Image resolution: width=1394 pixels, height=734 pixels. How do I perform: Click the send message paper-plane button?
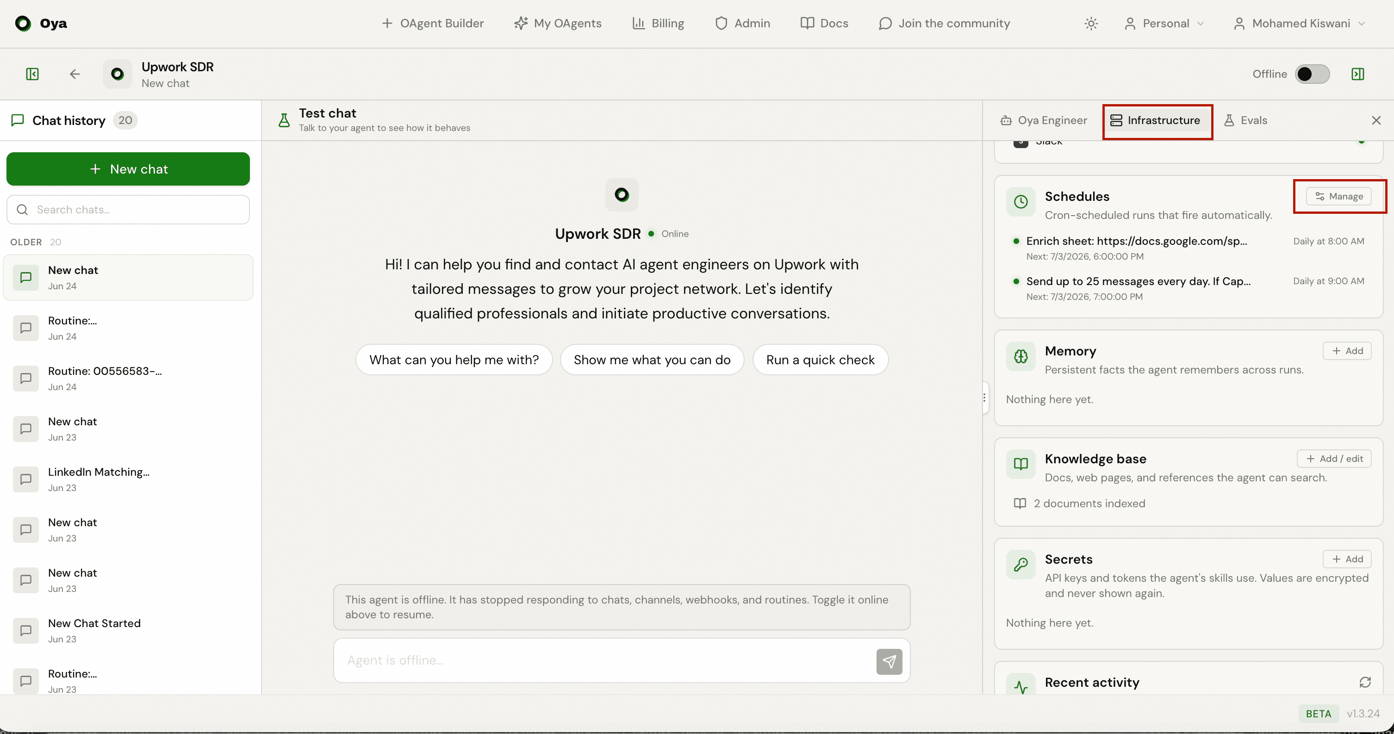coord(889,661)
